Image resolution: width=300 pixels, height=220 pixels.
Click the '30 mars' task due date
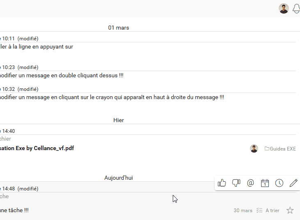coord(243,211)
